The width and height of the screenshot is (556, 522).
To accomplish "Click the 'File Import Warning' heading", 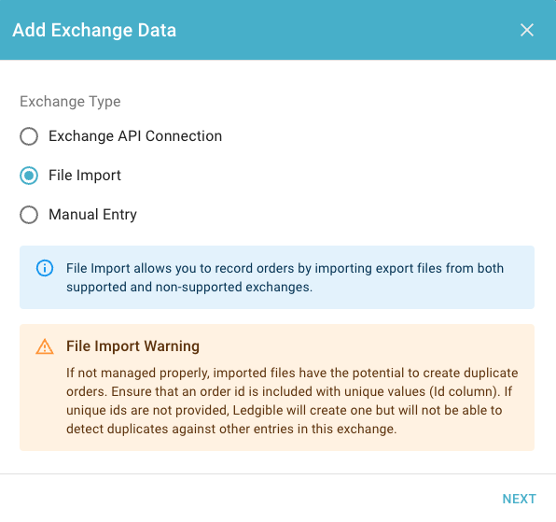I will click(132, 346).
